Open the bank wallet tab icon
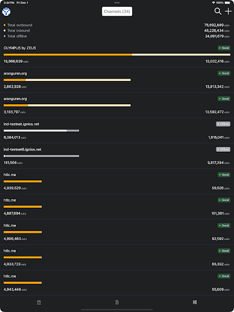Screen dimensions: 234x312 coord(39,302)
